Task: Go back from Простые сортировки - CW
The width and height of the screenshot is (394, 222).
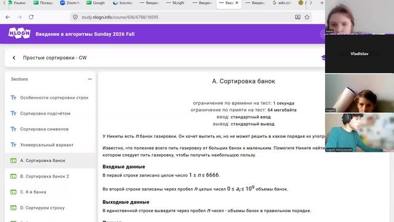Action: tap(14, 58)
